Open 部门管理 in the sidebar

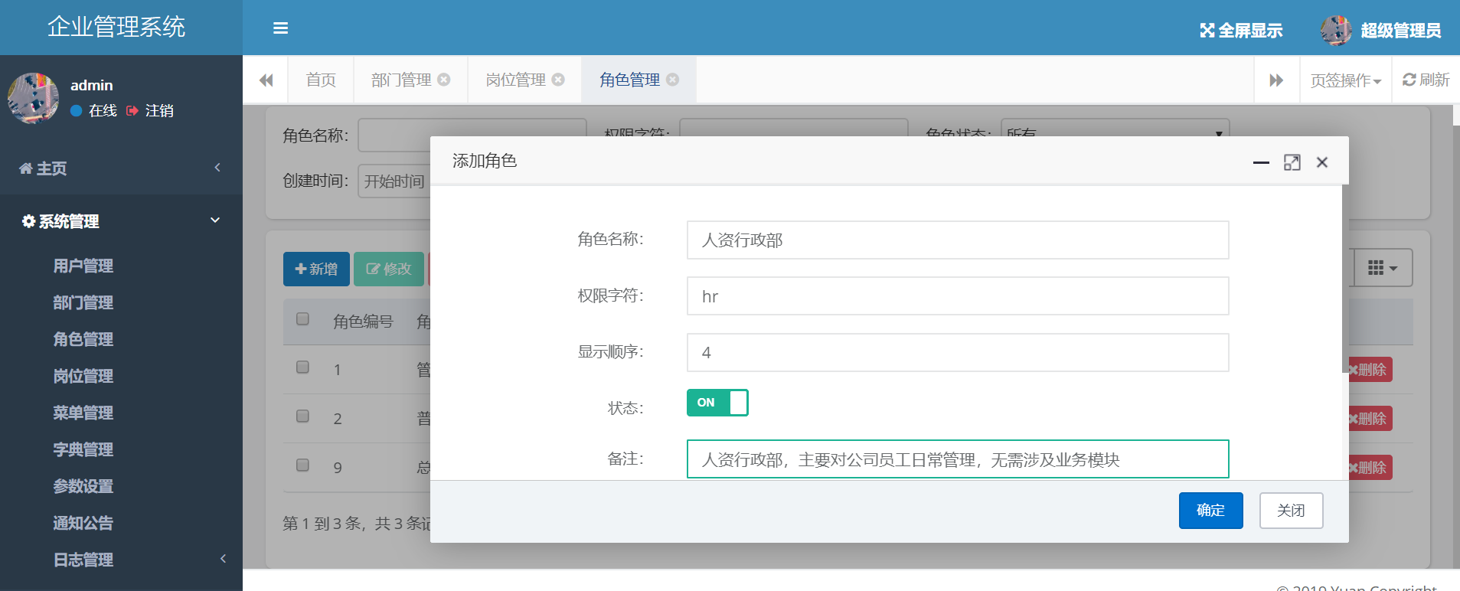click(x=83, y=302)
